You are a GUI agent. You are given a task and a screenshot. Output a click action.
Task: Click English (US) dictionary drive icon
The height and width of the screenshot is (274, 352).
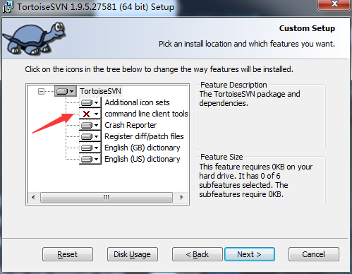pyautogui.click(x=90, y=159)
